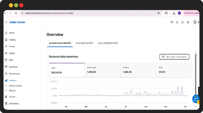Click the app grid launcher icon
The height and width of the screenshot is (113, 203).
(6, 22)
